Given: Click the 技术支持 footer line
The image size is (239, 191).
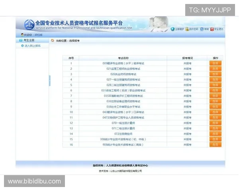Looking at the screenshot, I should tap(120, 171).
